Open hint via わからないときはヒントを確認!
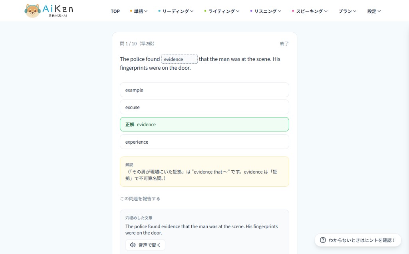 pos(358,240)
